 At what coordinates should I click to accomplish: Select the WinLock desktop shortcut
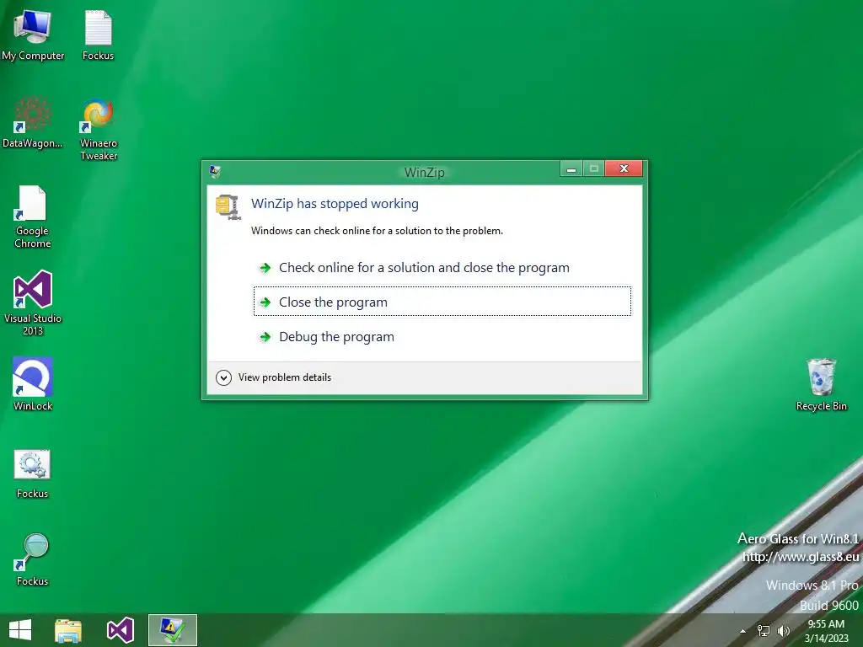pos(33,384)
